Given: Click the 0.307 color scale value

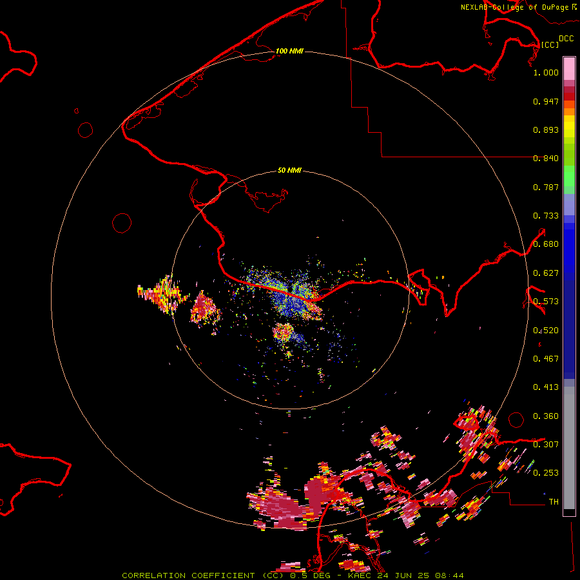Looking at the screenshot, I should tap(546, 445).
